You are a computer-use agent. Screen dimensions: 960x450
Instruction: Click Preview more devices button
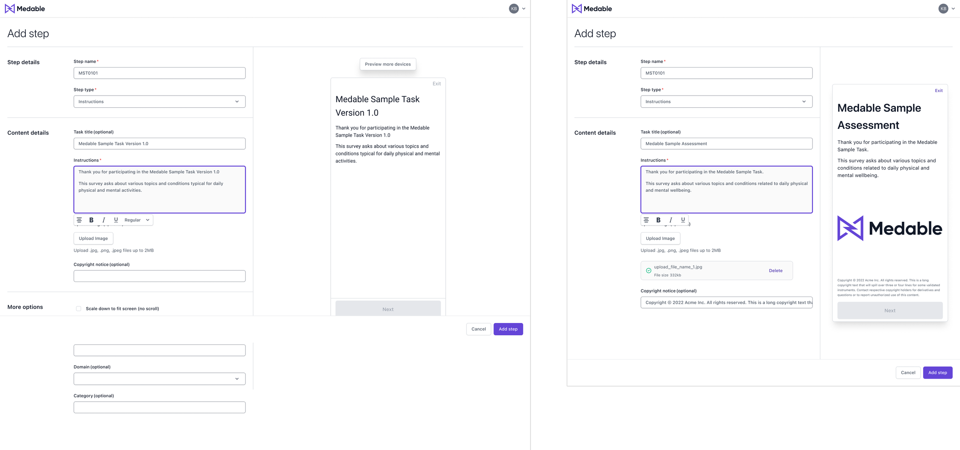click(x=387, y=64)
